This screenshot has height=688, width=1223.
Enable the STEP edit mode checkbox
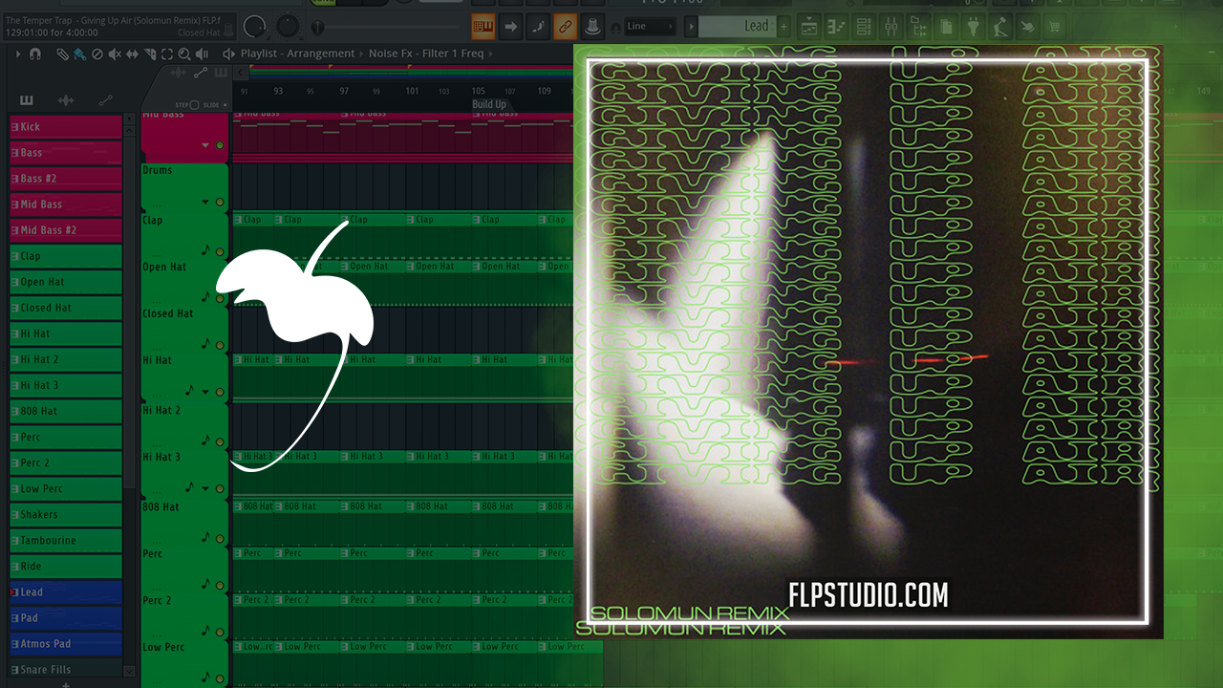tap(194, 104)
